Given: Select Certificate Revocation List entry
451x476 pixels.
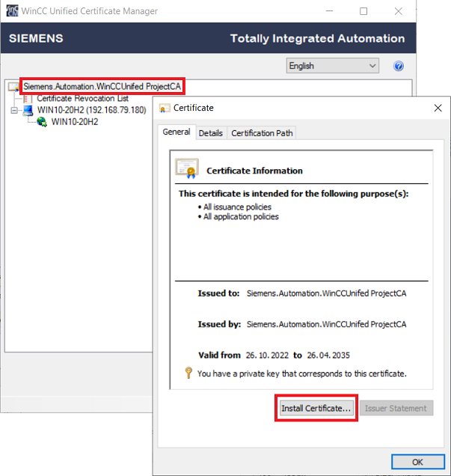Looking at the screenshot, I should pyautogui.click(x=82, y=98).
